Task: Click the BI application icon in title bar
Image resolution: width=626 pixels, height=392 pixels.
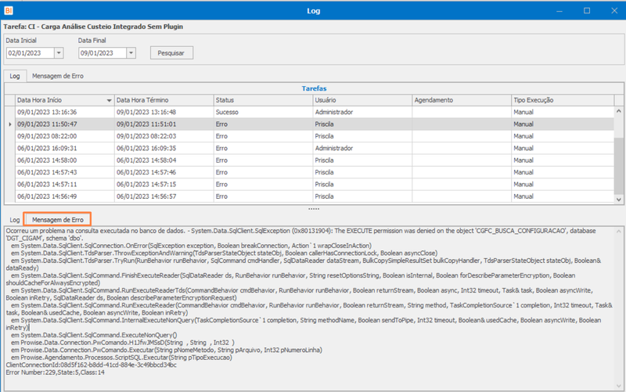Action: [9, 11]
